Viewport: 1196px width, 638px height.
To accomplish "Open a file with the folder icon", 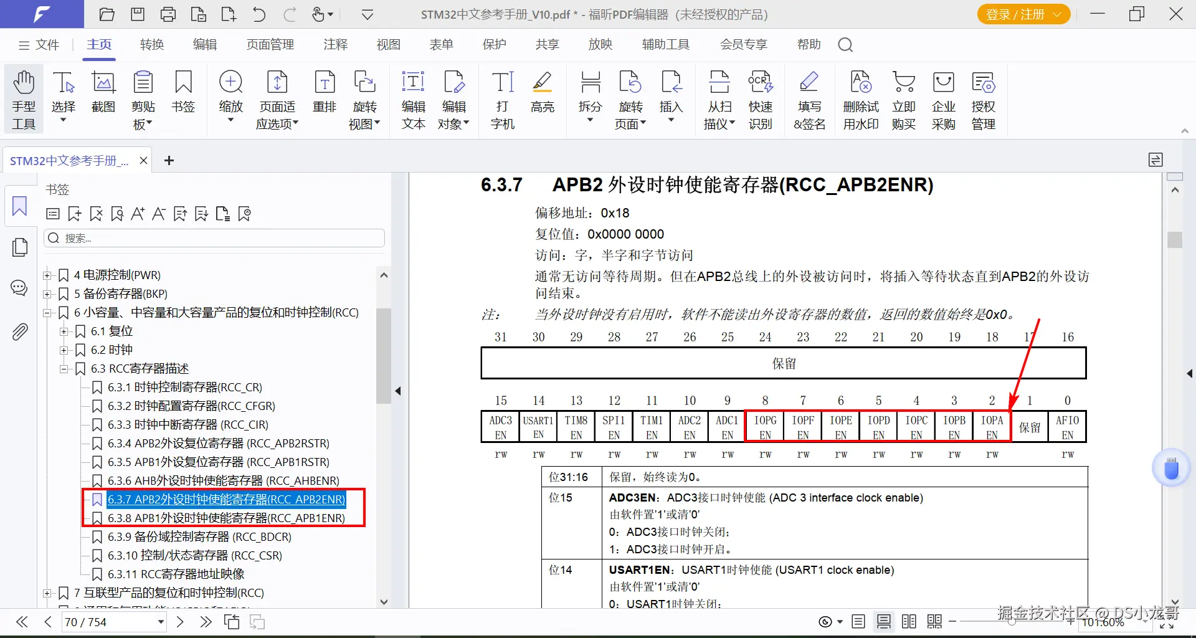I will [x=107, y=14].
